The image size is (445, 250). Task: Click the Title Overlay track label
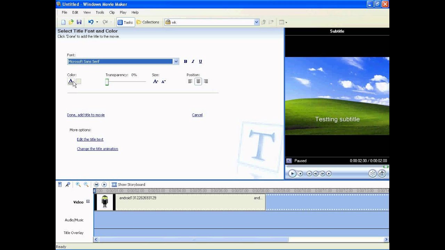pos(73,233)
